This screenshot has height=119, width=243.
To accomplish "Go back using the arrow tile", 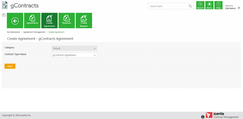I will click(x=15, y=20).
